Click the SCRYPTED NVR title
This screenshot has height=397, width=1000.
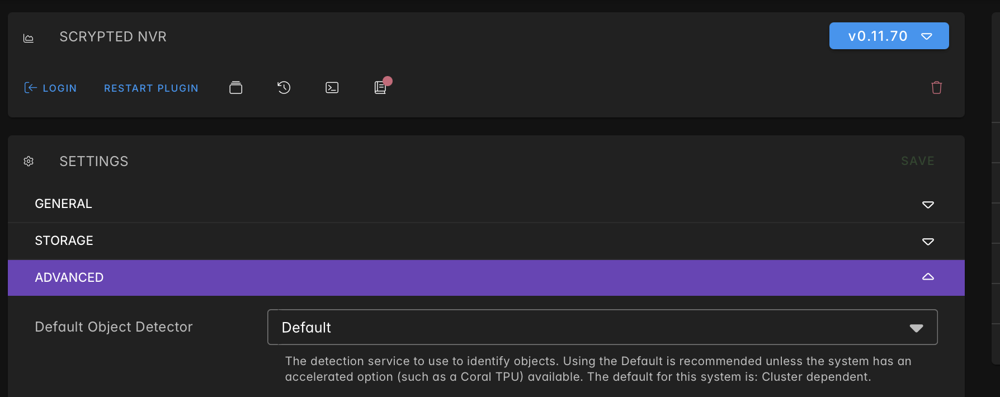113,37
